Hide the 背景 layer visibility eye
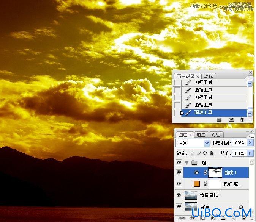 (179, 206)
